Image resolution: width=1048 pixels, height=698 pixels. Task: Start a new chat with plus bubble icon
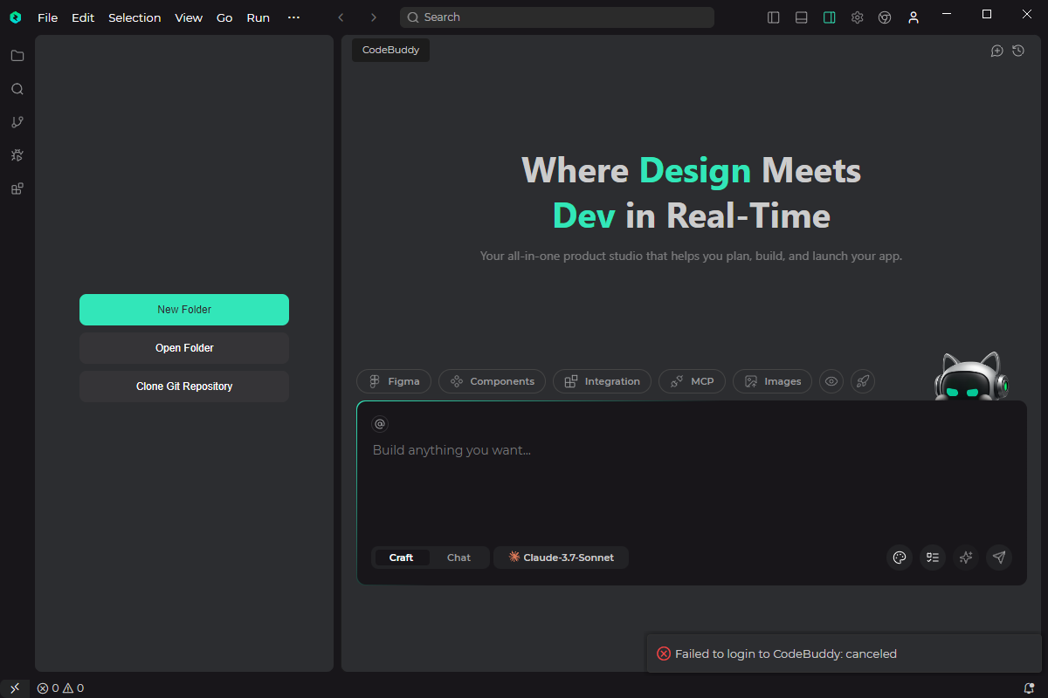coord(996,51)
